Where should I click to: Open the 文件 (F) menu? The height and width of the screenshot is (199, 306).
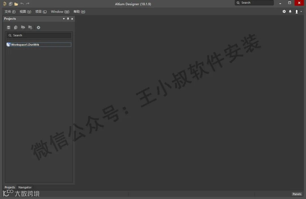pyautogui.click(x=10, y=12)
